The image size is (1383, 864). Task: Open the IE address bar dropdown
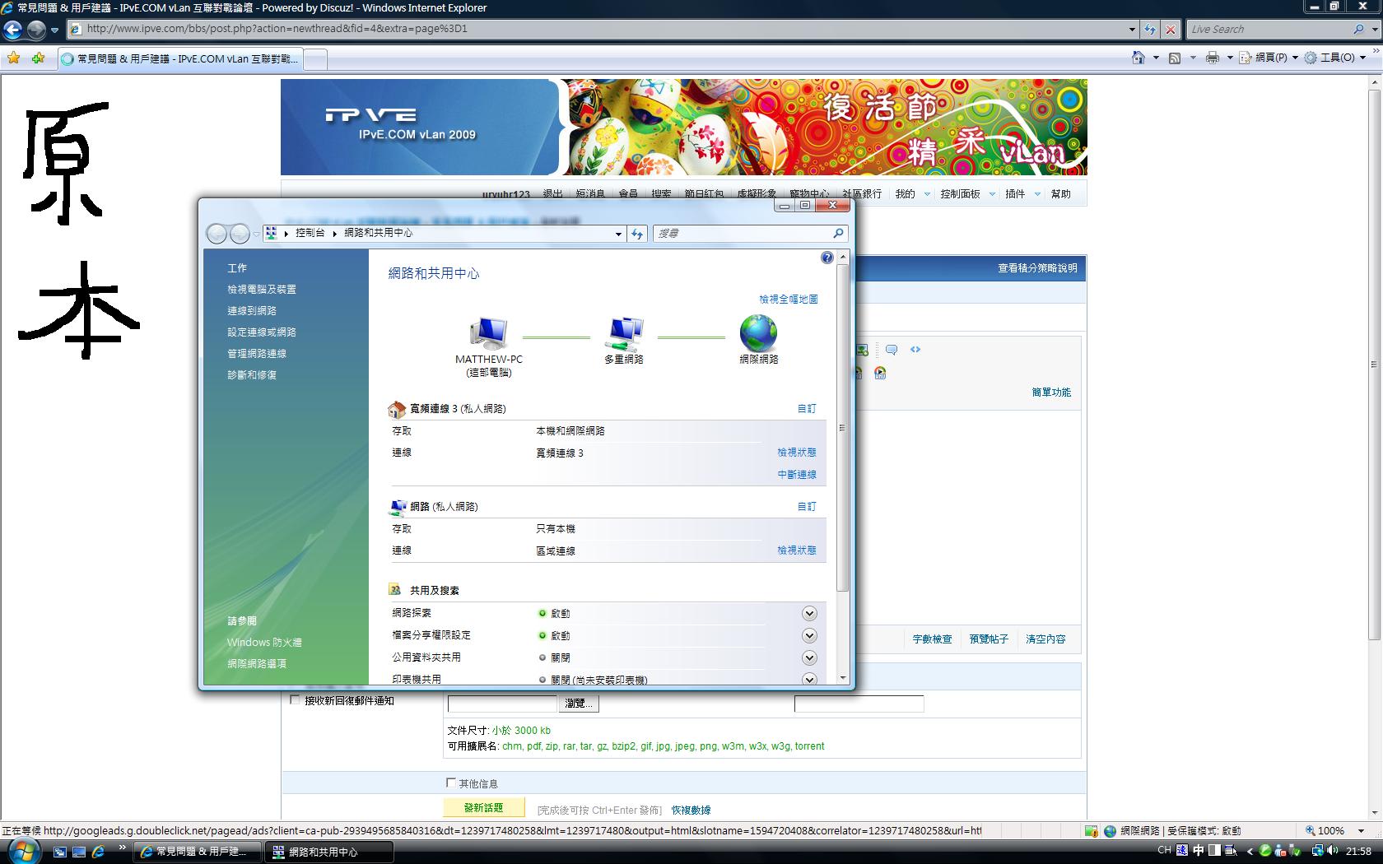click(x=1132, y=29)
